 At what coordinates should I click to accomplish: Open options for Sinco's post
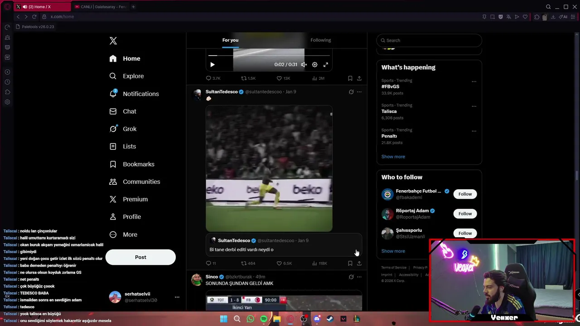click(359, 277)
